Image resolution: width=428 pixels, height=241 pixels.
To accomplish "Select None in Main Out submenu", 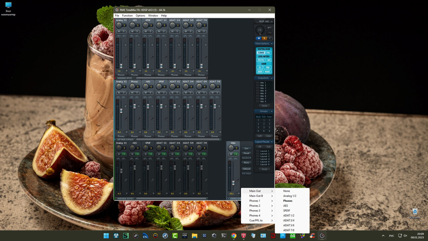I will 292,191.
